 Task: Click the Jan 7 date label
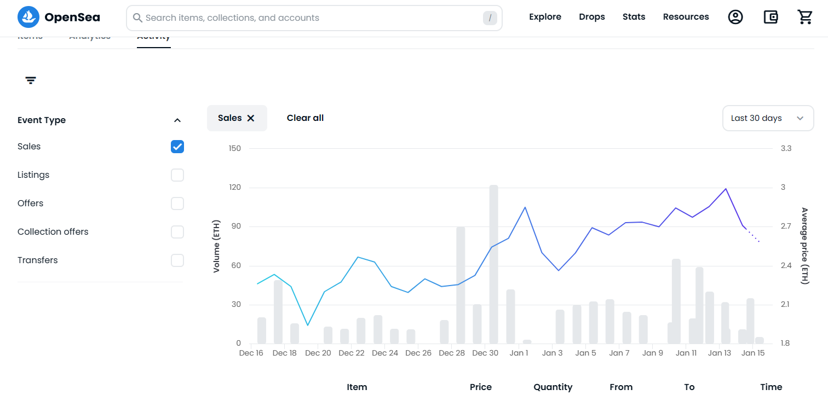(x=619, y=353)
